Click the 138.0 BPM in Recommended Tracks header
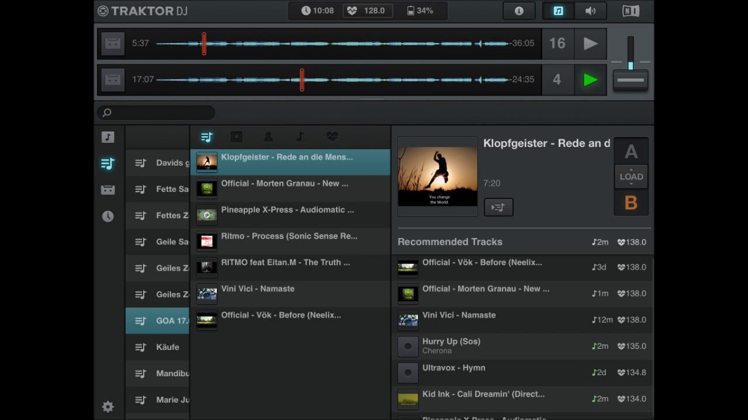This screenshot has width=748, height=420. [x=632, y=242]
